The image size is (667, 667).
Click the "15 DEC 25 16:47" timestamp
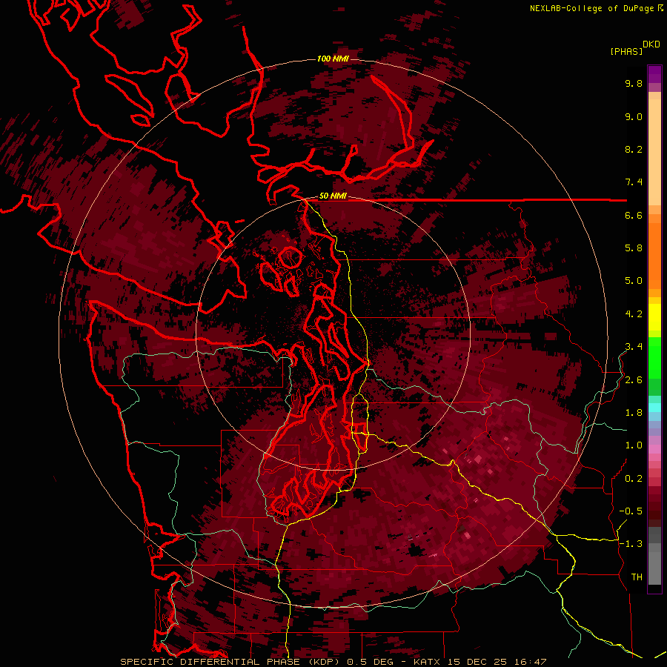point(497,662)
